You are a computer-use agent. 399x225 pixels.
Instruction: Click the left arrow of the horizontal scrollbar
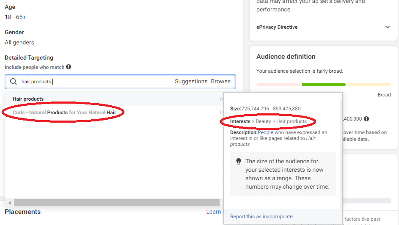click(x=9, y=203)
